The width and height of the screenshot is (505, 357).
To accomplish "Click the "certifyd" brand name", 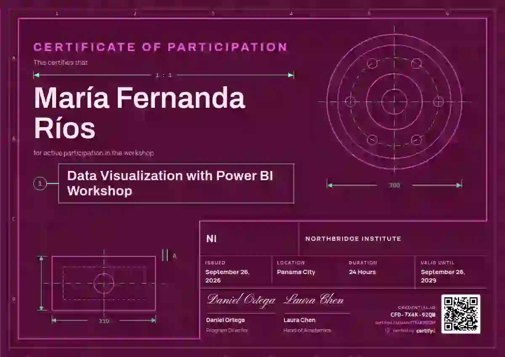I will pos(426,331).
